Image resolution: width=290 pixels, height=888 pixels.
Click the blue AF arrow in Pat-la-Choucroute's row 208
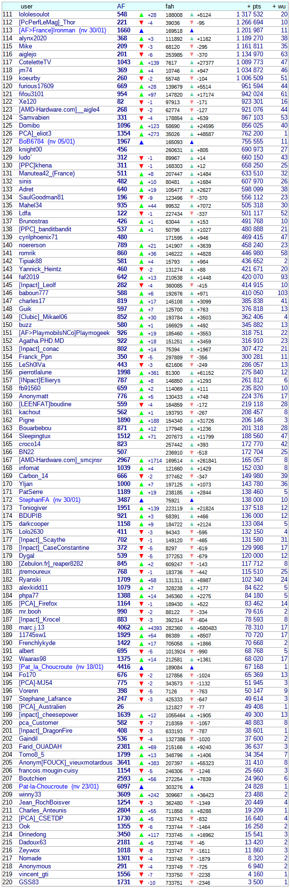pyautogui.click(x=141, y=787)
